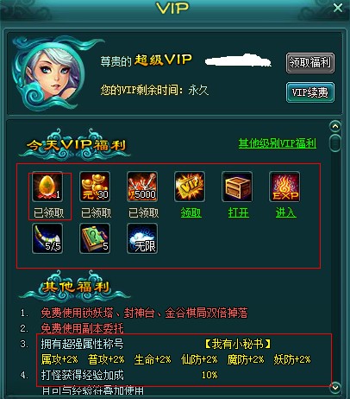The image size is (350, 399).
Task: Select the wooden treasure chest icon
Action: tap(237, 187)
